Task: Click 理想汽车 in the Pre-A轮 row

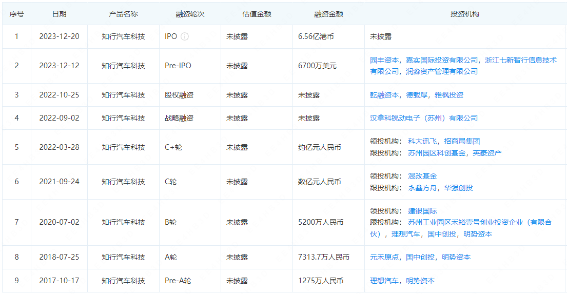Action: pos(384,281)
